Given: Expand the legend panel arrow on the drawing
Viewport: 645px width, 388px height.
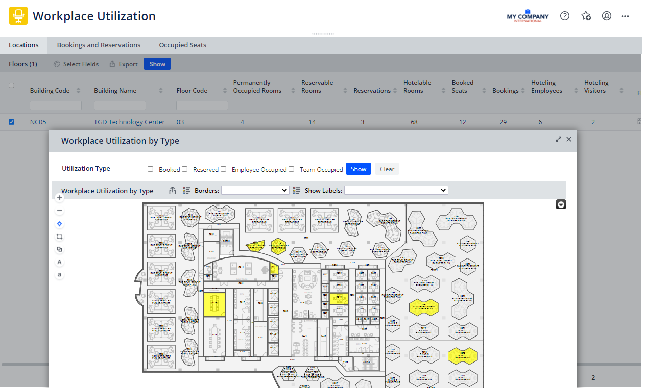Looking at the screenshot, I should click(x=561, y=204).
